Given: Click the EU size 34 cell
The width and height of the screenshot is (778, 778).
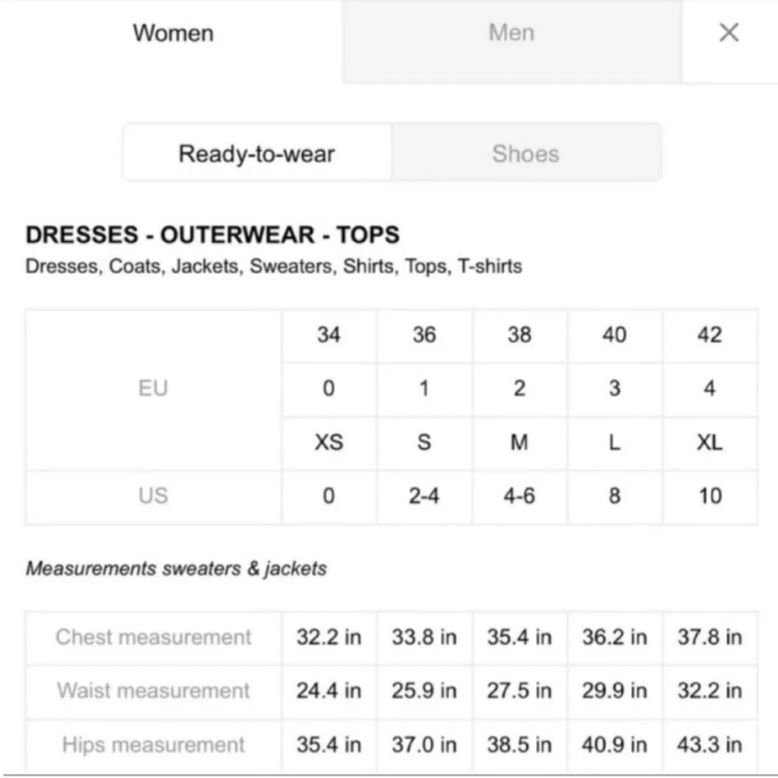Looking at the screenshot, I should tap(328, 335).
